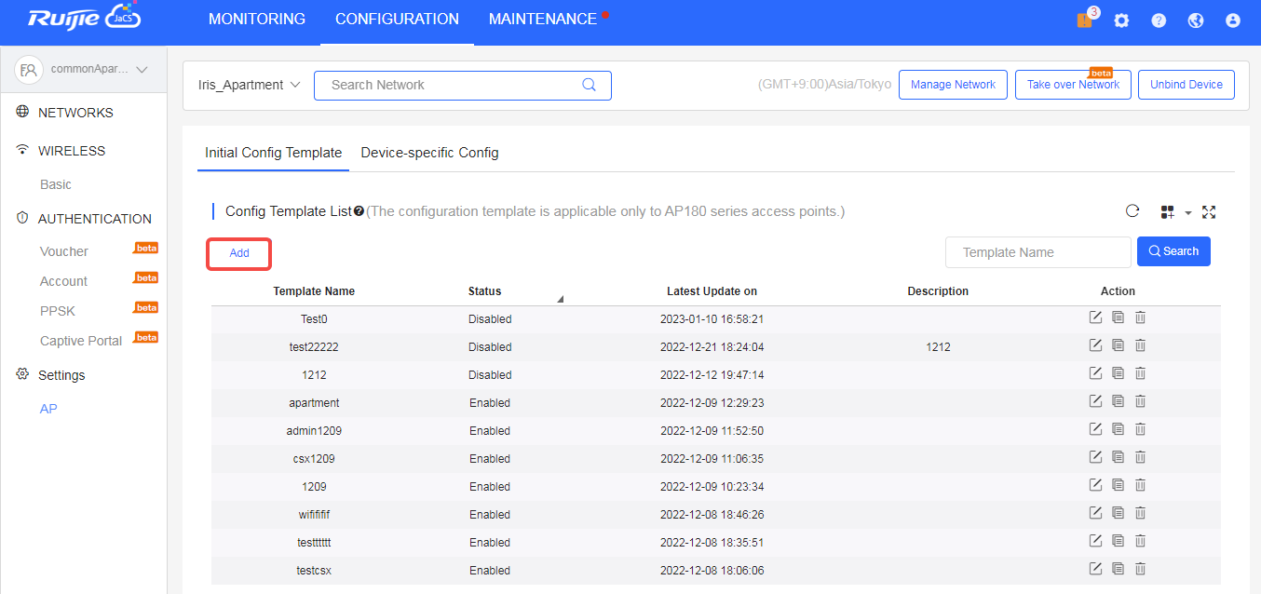Open the language globe icon
The image size is (1261, 594).
(1196, 20)
